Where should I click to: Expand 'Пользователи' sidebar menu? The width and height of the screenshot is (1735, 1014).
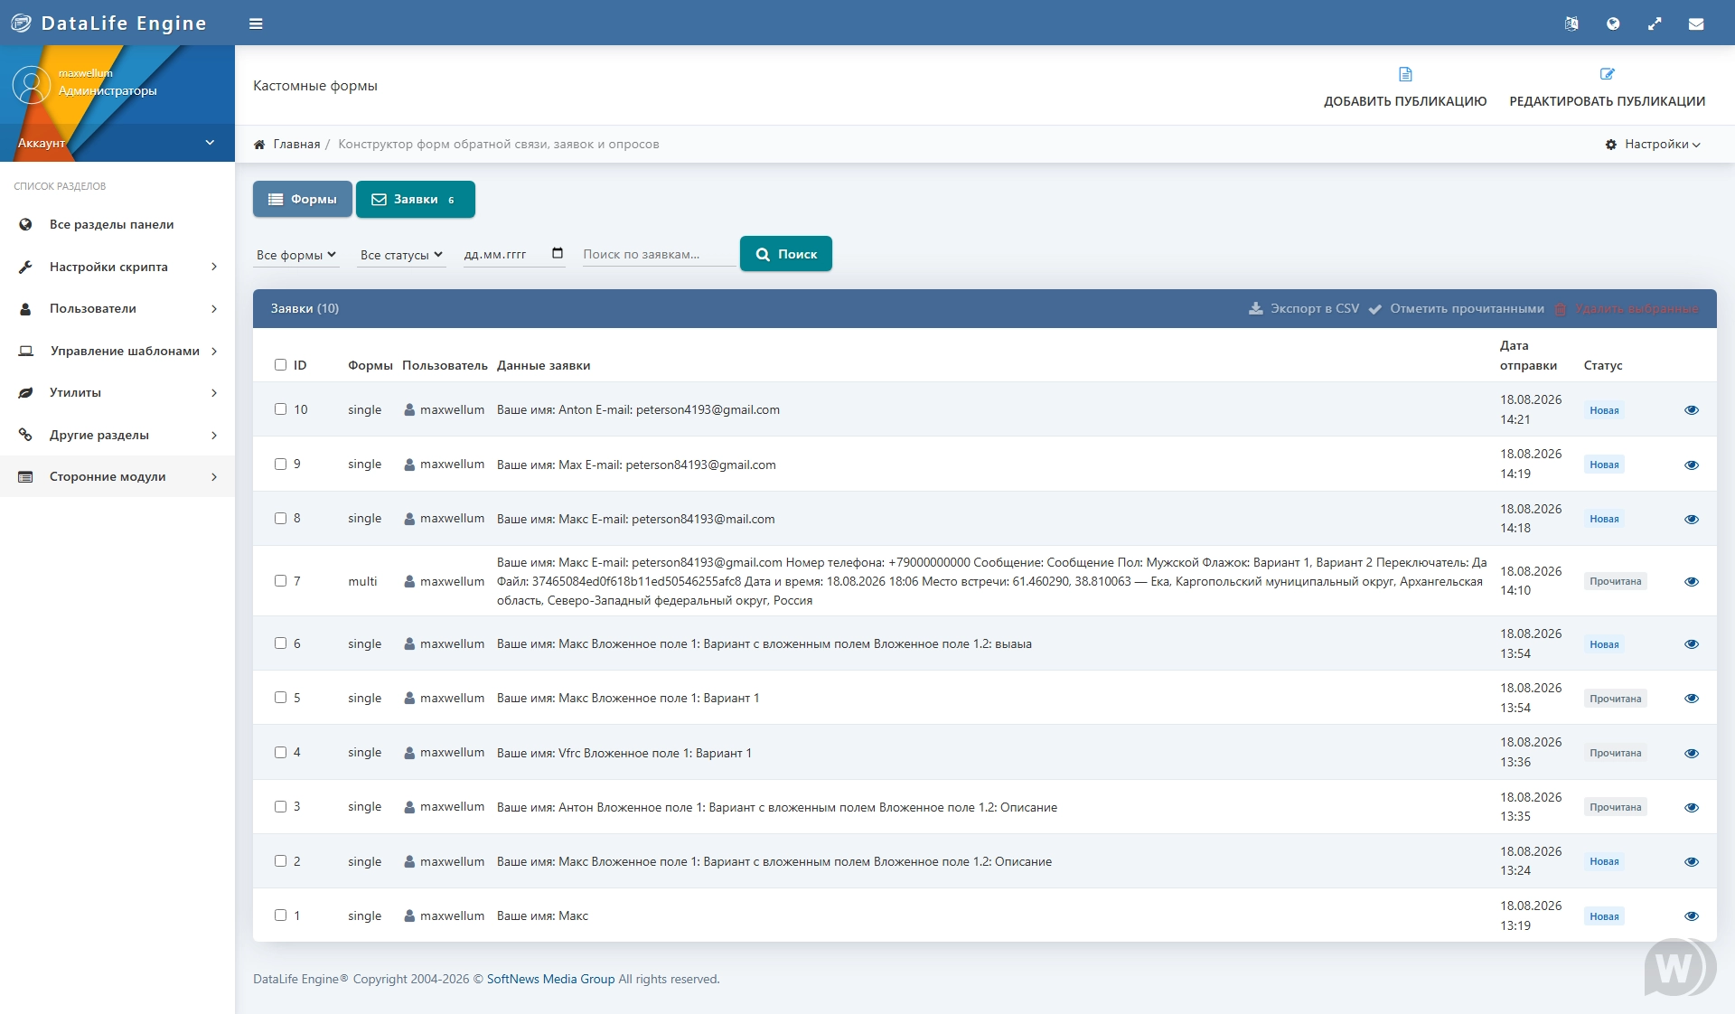click(x=117, y=308)
